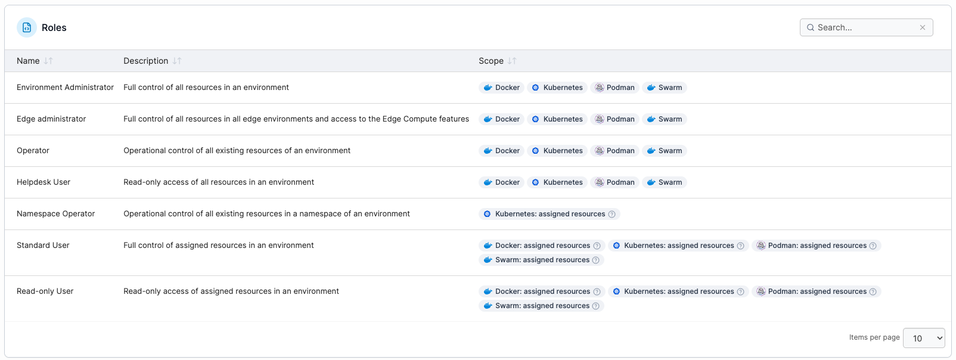This screenshot has width=956, height=360.
Task: Click help icon on Standard User Podman scope
Action: pos(873,246)
